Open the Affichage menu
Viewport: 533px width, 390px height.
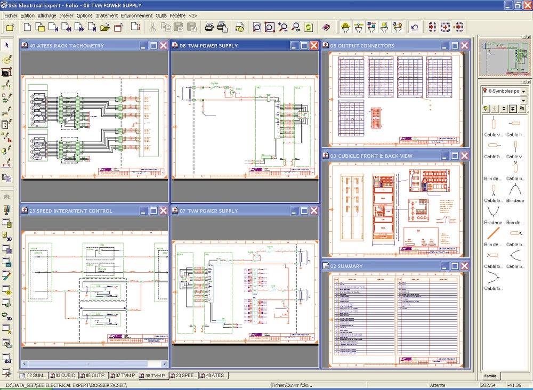(x=47, y=15)
